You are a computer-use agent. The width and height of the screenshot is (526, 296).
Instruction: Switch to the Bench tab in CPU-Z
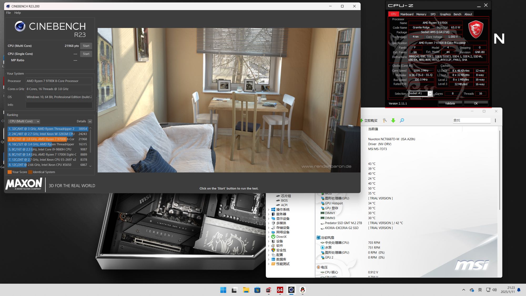(x=457, y=14)
